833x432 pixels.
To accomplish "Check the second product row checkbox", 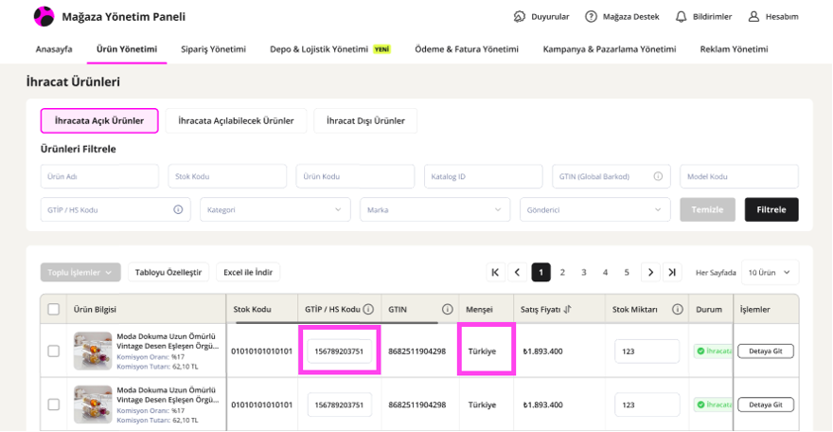I will click(x=54, y=405).
